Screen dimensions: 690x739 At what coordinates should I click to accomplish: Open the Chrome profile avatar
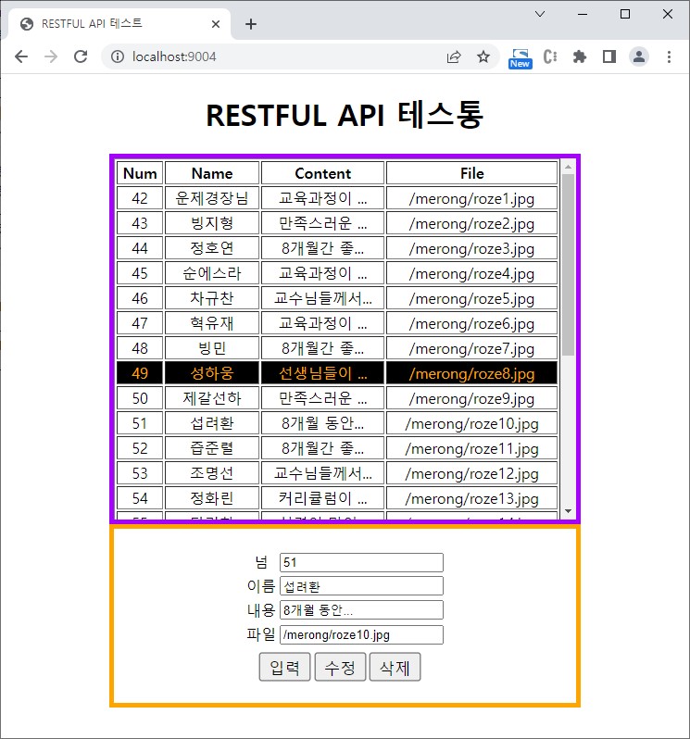[x=639, y=57]
